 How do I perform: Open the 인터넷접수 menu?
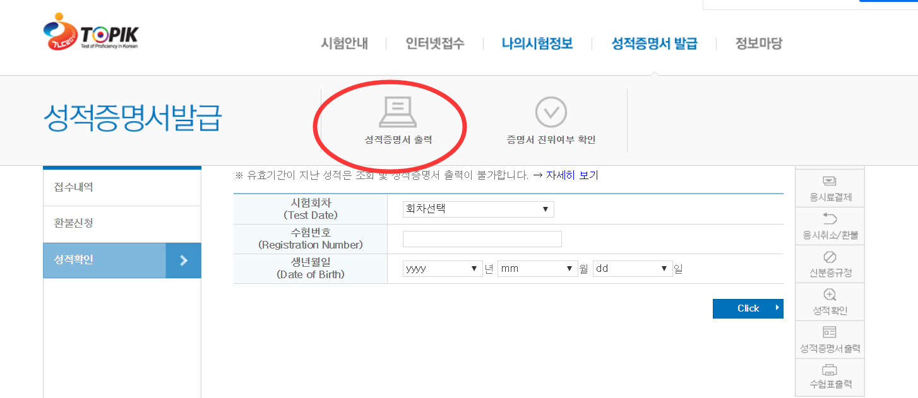click(x=435, y=44)
